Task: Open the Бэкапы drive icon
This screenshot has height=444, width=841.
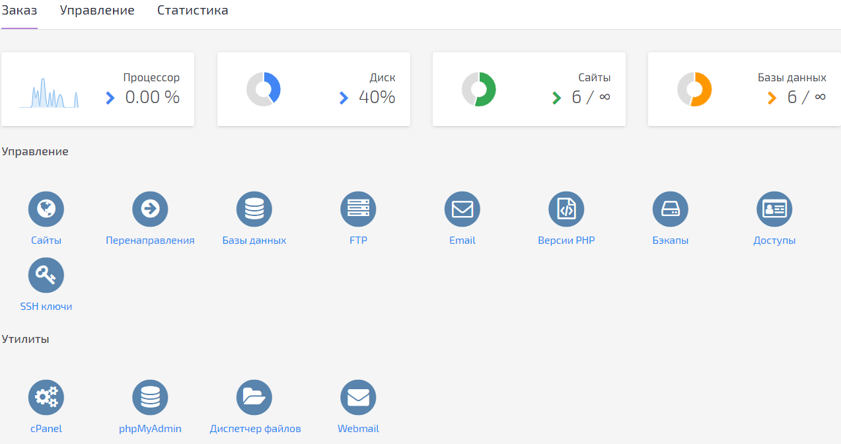Action: pyautogui.click(x=671, y=210)
